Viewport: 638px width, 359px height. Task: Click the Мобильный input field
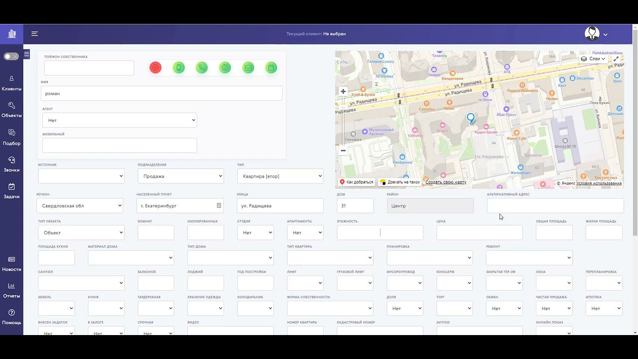tap(120, 145)
